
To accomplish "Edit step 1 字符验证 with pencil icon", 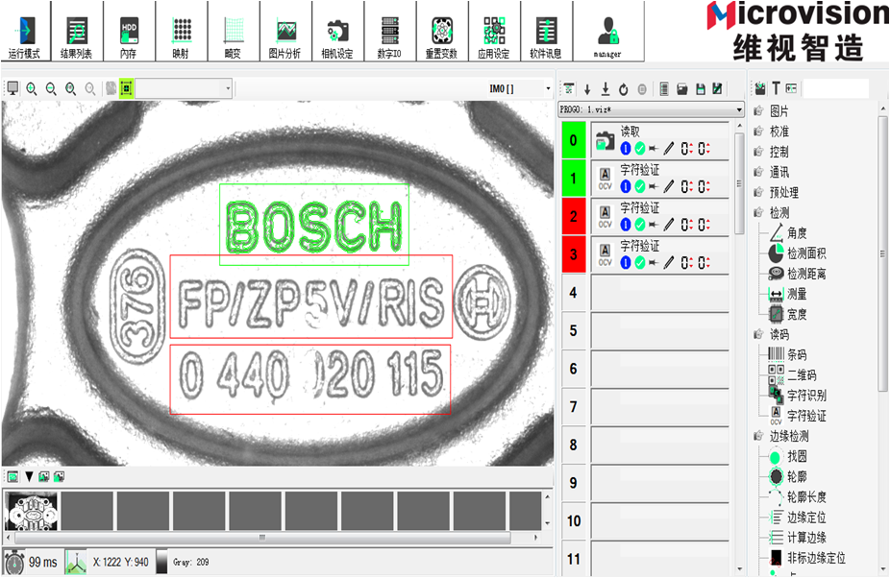I will tap(669, 186).
